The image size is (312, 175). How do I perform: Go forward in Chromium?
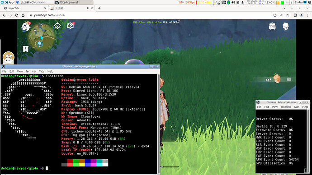(x=10, y=15)
